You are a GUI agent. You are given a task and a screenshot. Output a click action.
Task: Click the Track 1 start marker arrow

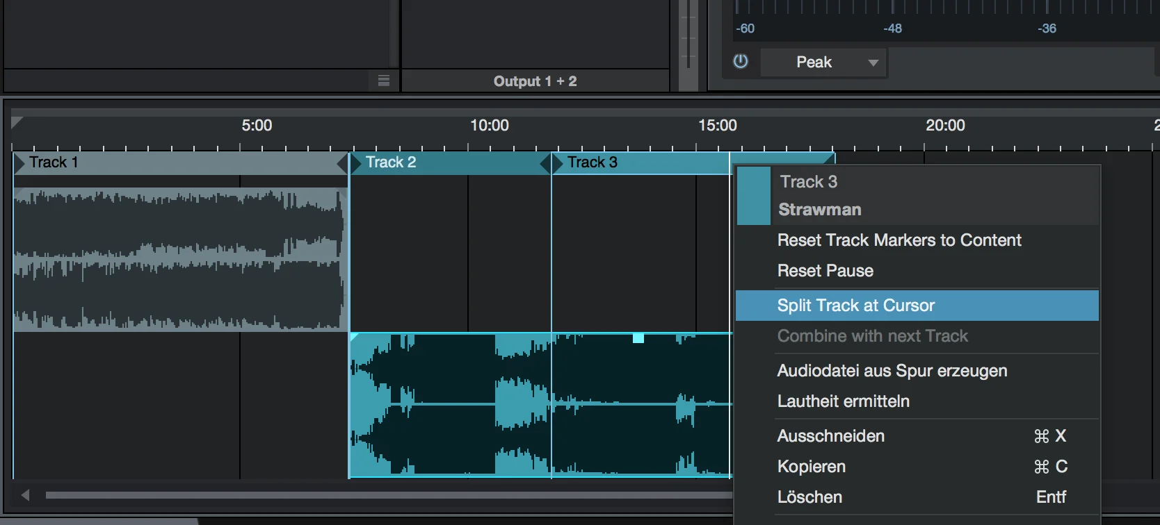click(19, 162)
